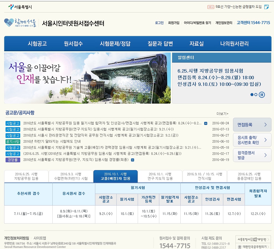This screenshot has width=274, height=249.
Task: Open the 질문과 답변 menu
Action: click(160, 43)
